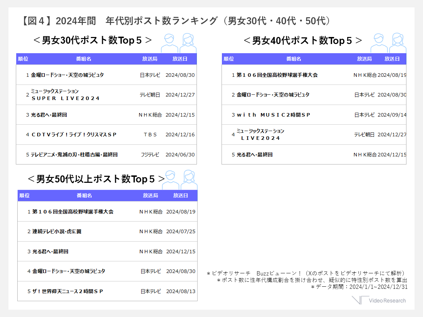This screenshot has width=423, height=317.
Task: Select 番組名 header in 男女30代 table
Action: coord(83,59)
